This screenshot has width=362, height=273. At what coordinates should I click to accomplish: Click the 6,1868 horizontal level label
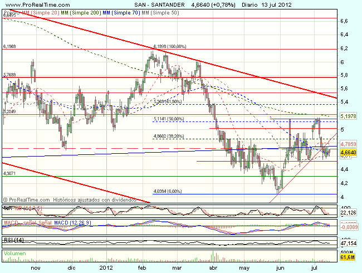(x=9, y=46)
